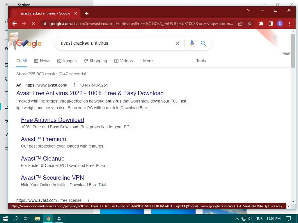Click the page scrollbar down arrow

point(293,202)
